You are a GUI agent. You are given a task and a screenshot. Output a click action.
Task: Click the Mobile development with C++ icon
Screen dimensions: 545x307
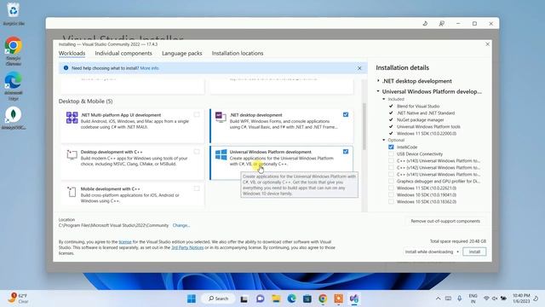click(x=72, y=191)
